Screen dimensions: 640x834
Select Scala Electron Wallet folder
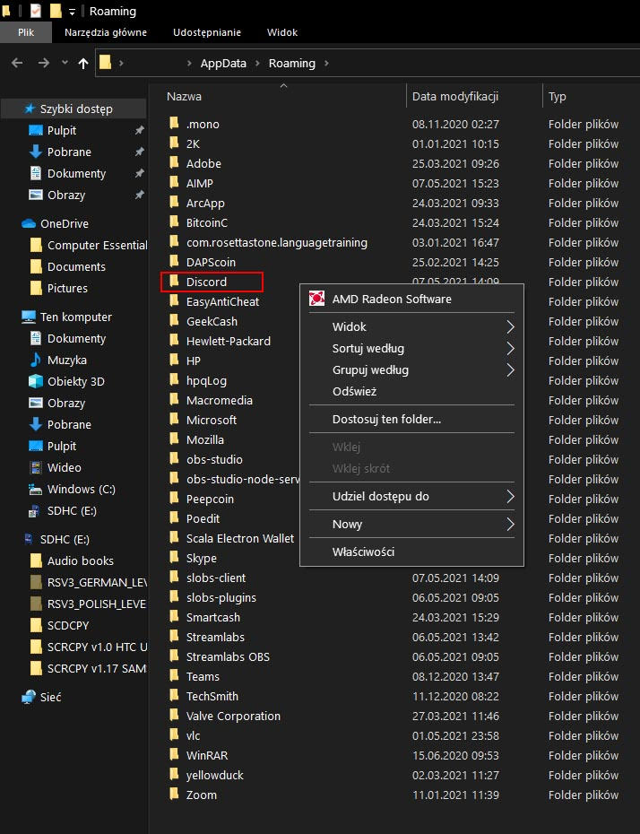click(239, 538)
